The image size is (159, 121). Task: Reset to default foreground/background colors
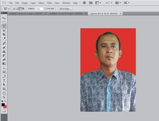pyautogui.click(x=2, y=101)
